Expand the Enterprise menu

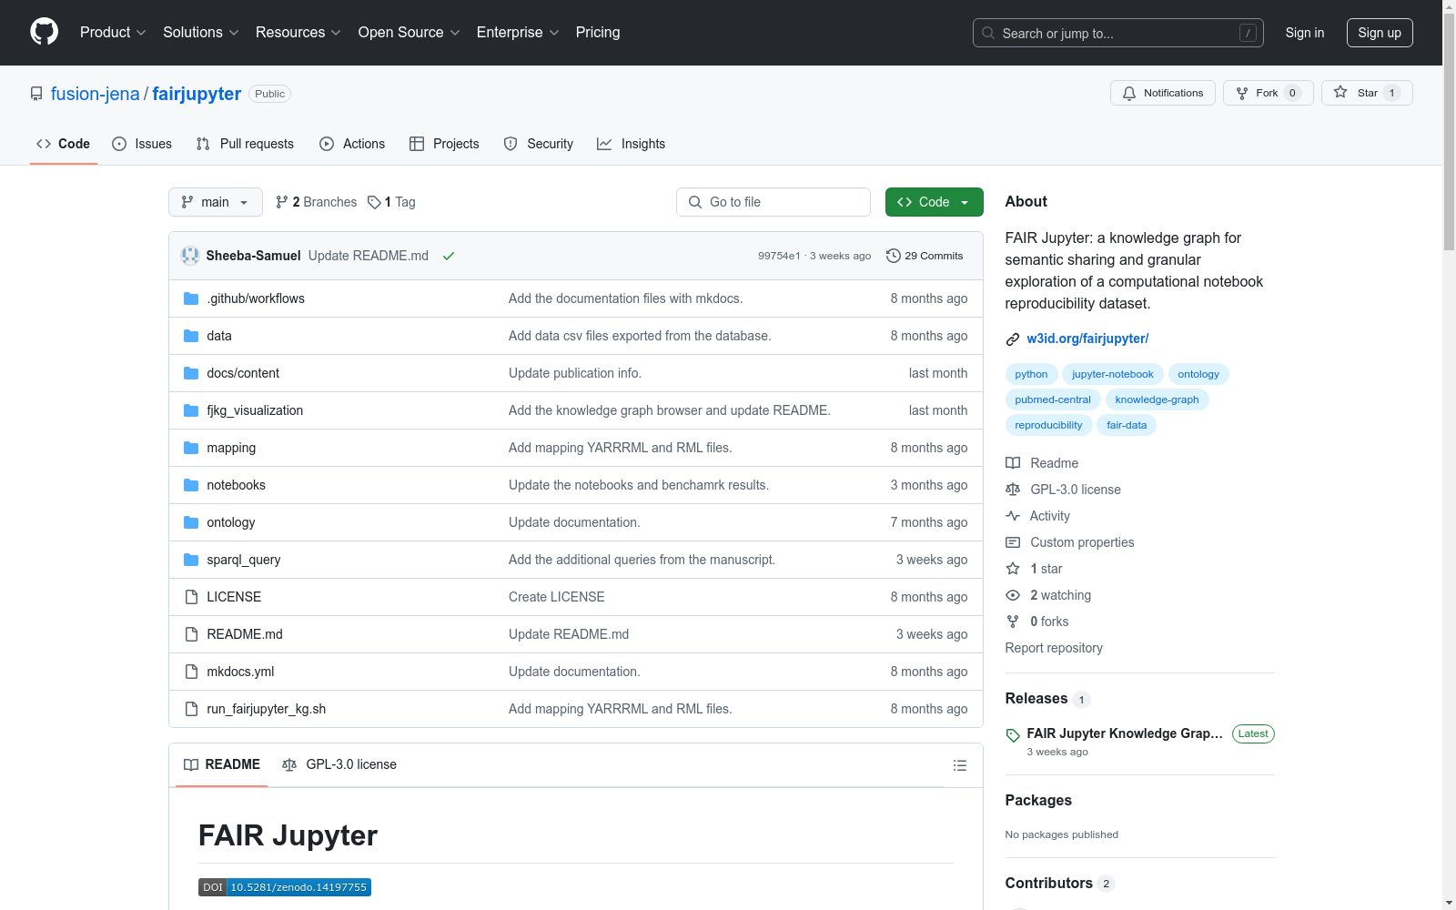518,32
